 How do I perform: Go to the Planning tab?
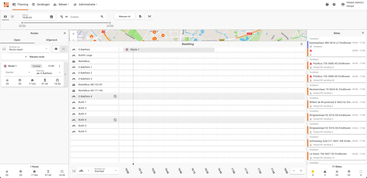pyautogui.click(x=20, y=5)
